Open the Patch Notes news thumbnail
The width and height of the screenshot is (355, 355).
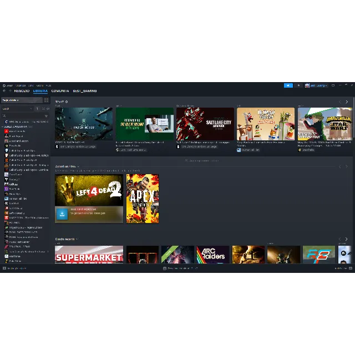pyautogui.click(x=84, y=124)
